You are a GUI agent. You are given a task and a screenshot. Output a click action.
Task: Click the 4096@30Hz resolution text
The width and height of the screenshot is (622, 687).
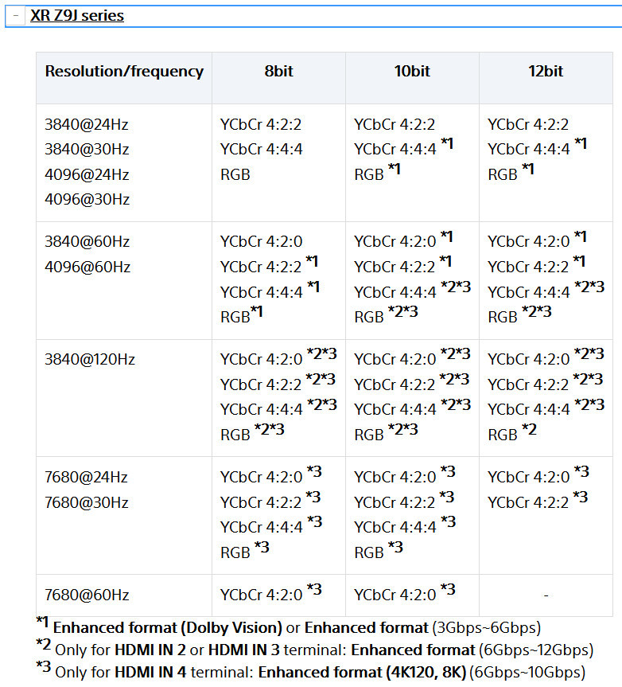pos(87,199)
